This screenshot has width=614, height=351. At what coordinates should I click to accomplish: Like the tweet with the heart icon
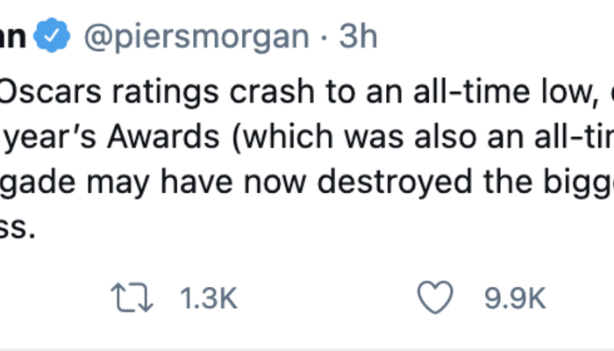pyautogui.click(x=435, y=299)
